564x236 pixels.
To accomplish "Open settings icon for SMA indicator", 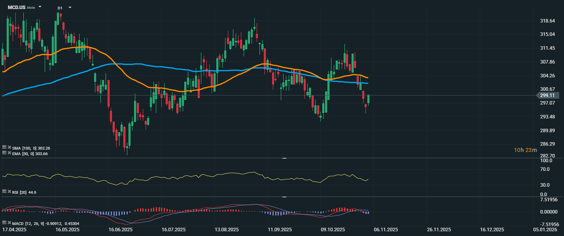I will click(x=4, y=148).
